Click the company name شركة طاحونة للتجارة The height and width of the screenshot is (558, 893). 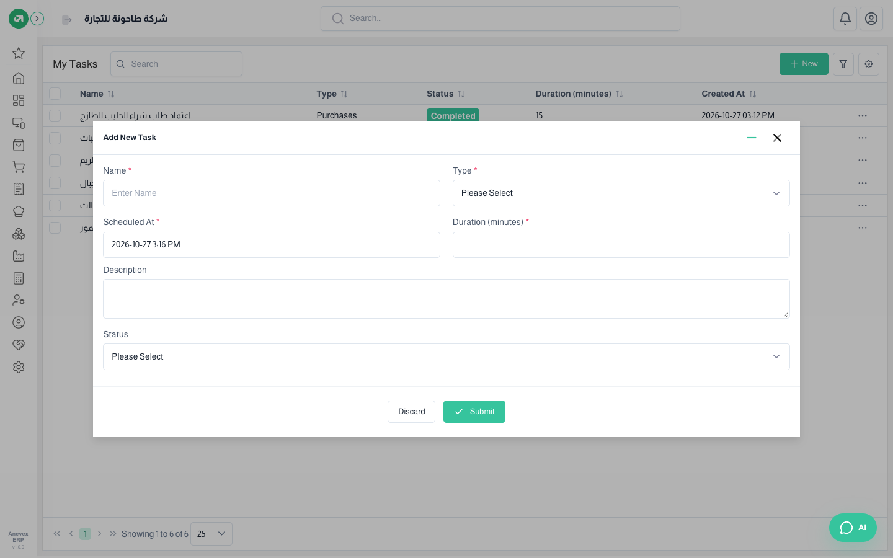coord(126,19)
